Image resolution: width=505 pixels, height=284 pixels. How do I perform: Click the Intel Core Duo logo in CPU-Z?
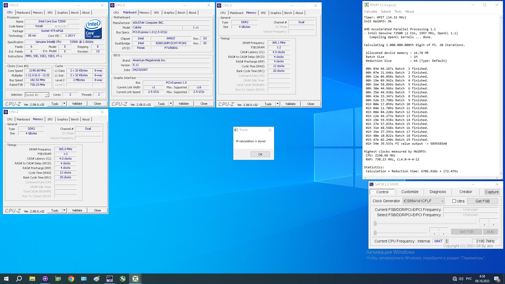(93, 29)
